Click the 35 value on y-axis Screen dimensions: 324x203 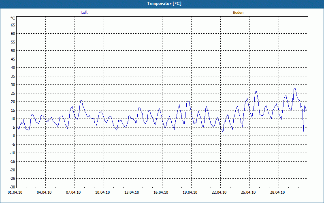pyautogui.click(x=13, y=76)
